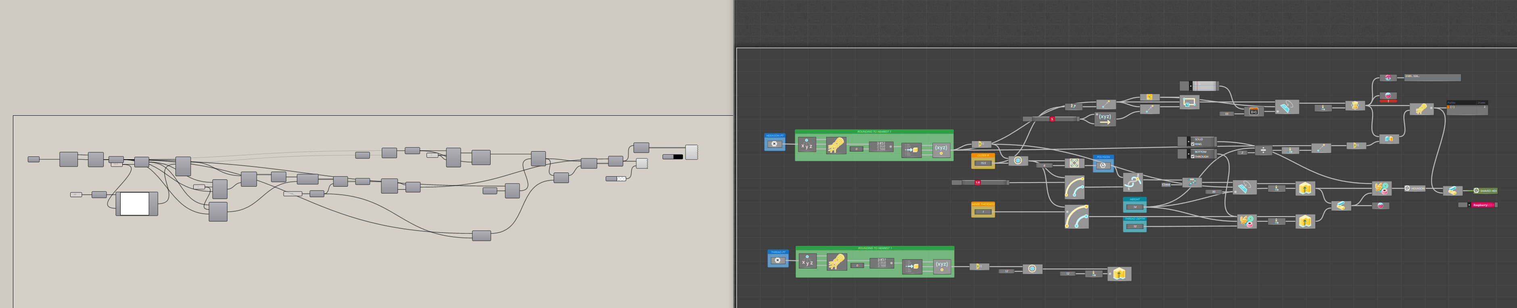Click the 3.857 number panel in upper group
Image resolution: width=1517 pixels, height=308 pixels.
[882, 146]
